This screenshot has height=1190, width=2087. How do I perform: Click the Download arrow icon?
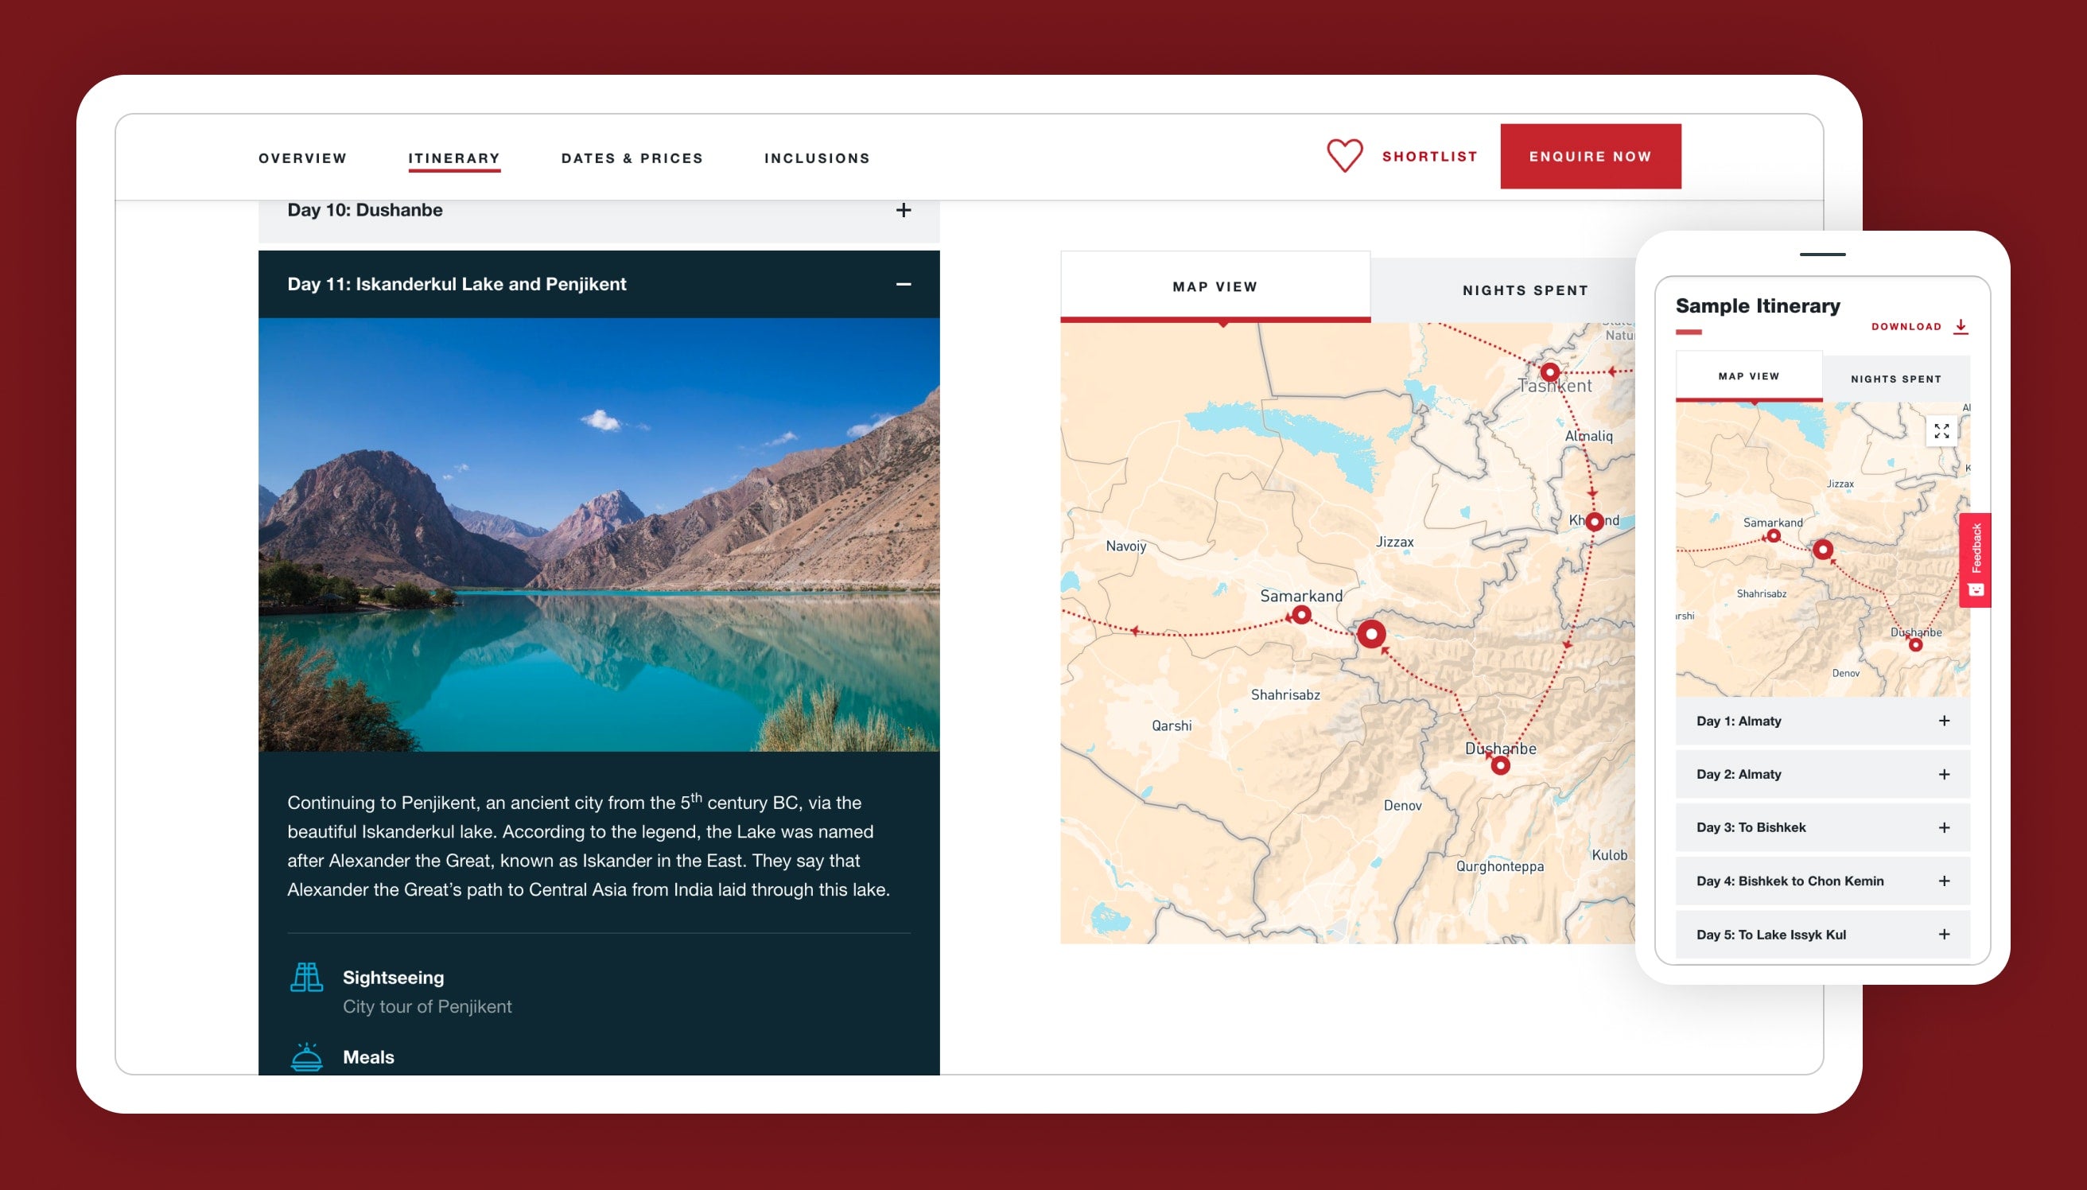click(1961, 326)
